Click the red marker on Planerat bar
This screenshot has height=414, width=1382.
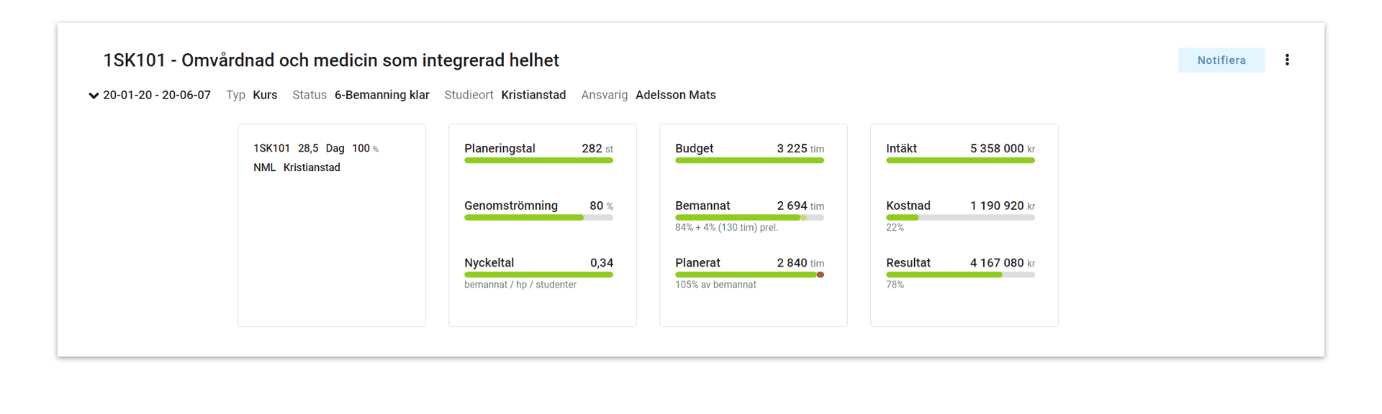(x=820, y=275)
